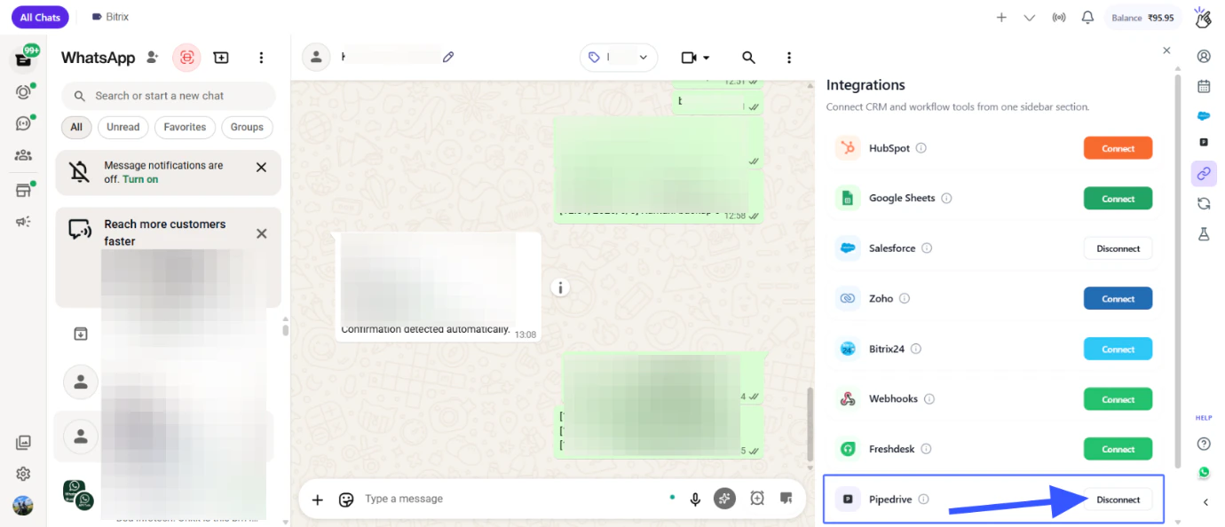
Task: Dismiss the message notifications banner
Action: point(261,167)
